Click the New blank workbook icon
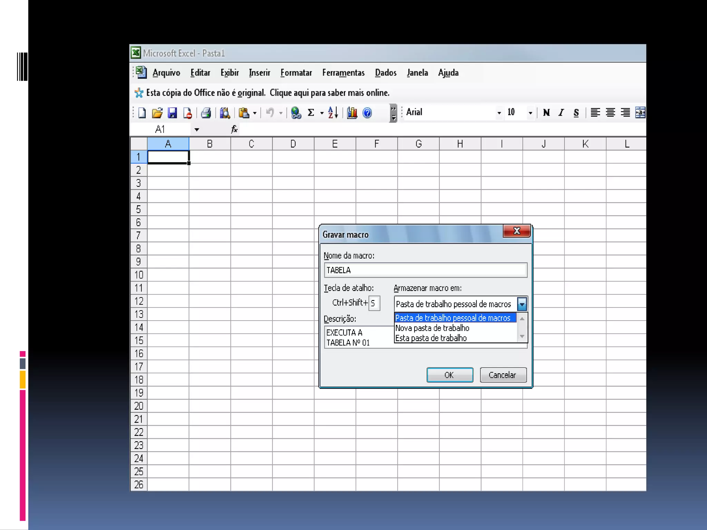 [x=142, y=113]
